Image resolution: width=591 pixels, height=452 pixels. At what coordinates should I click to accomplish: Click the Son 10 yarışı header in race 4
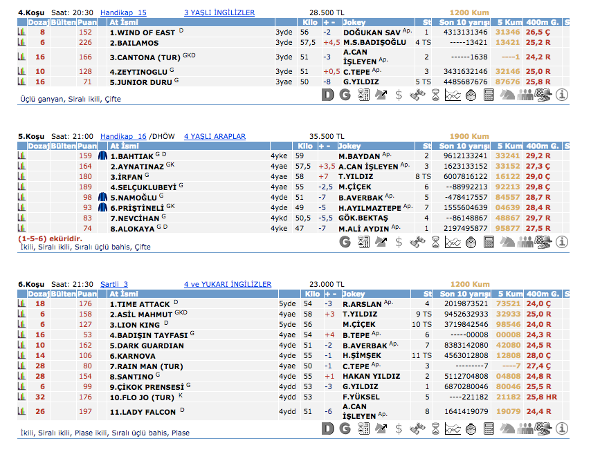click(464, 22)
